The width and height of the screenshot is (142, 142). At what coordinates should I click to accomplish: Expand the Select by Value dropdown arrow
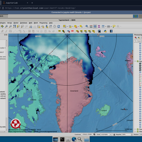pos(73,27)
